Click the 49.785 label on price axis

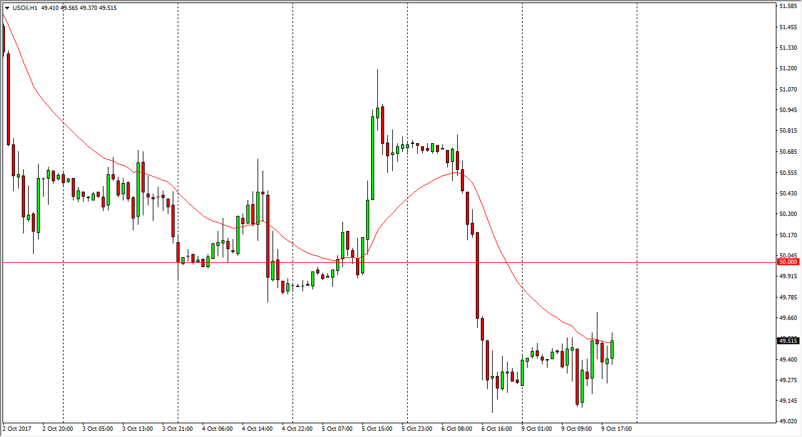point(788,298)
